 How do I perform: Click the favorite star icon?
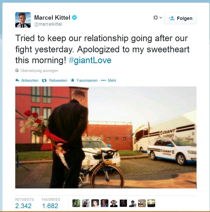click(x=73, y=80)
